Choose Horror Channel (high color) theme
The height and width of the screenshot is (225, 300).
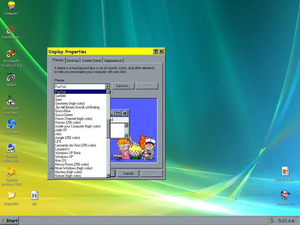[x=80, y=119]
